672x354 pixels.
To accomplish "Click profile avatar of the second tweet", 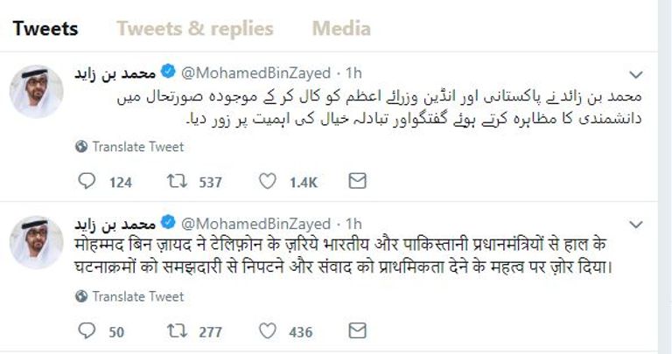I will 36,242.
